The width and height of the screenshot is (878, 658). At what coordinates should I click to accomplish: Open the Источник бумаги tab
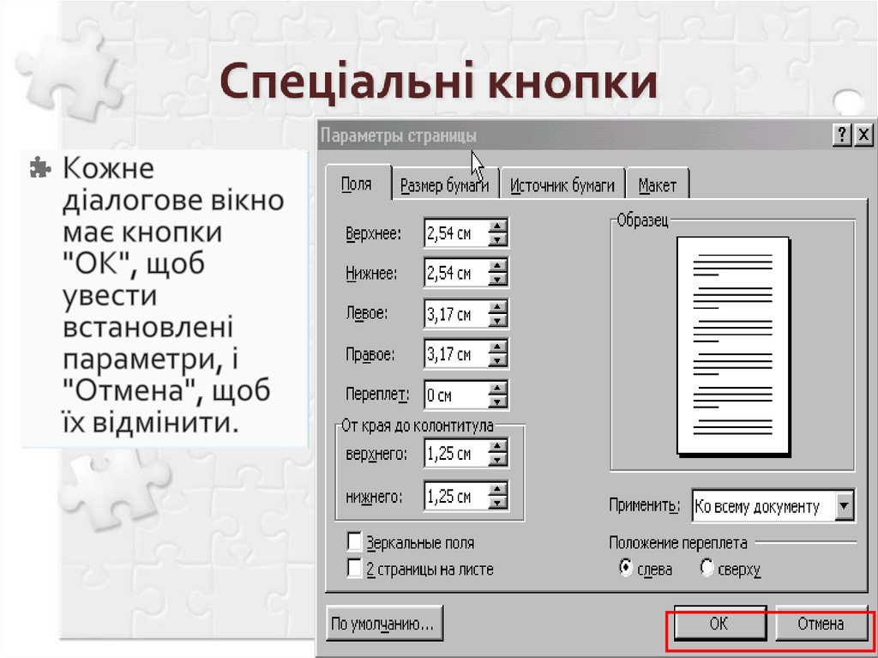click(563, 183)
